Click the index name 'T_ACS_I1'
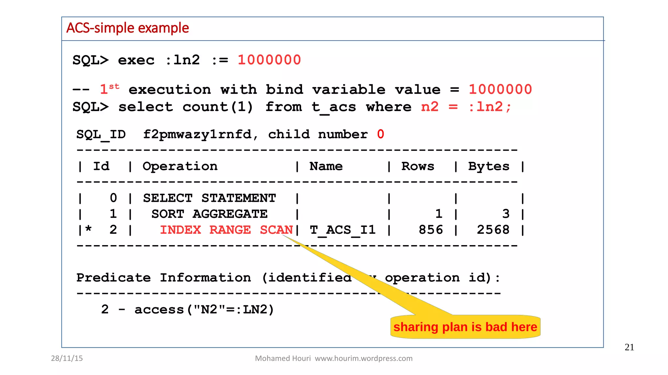Screen dimensions: 668x375 click(342, 230)
